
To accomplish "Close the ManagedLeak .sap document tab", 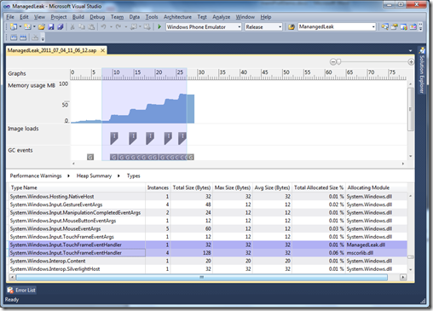I will [x=102, y=50].
